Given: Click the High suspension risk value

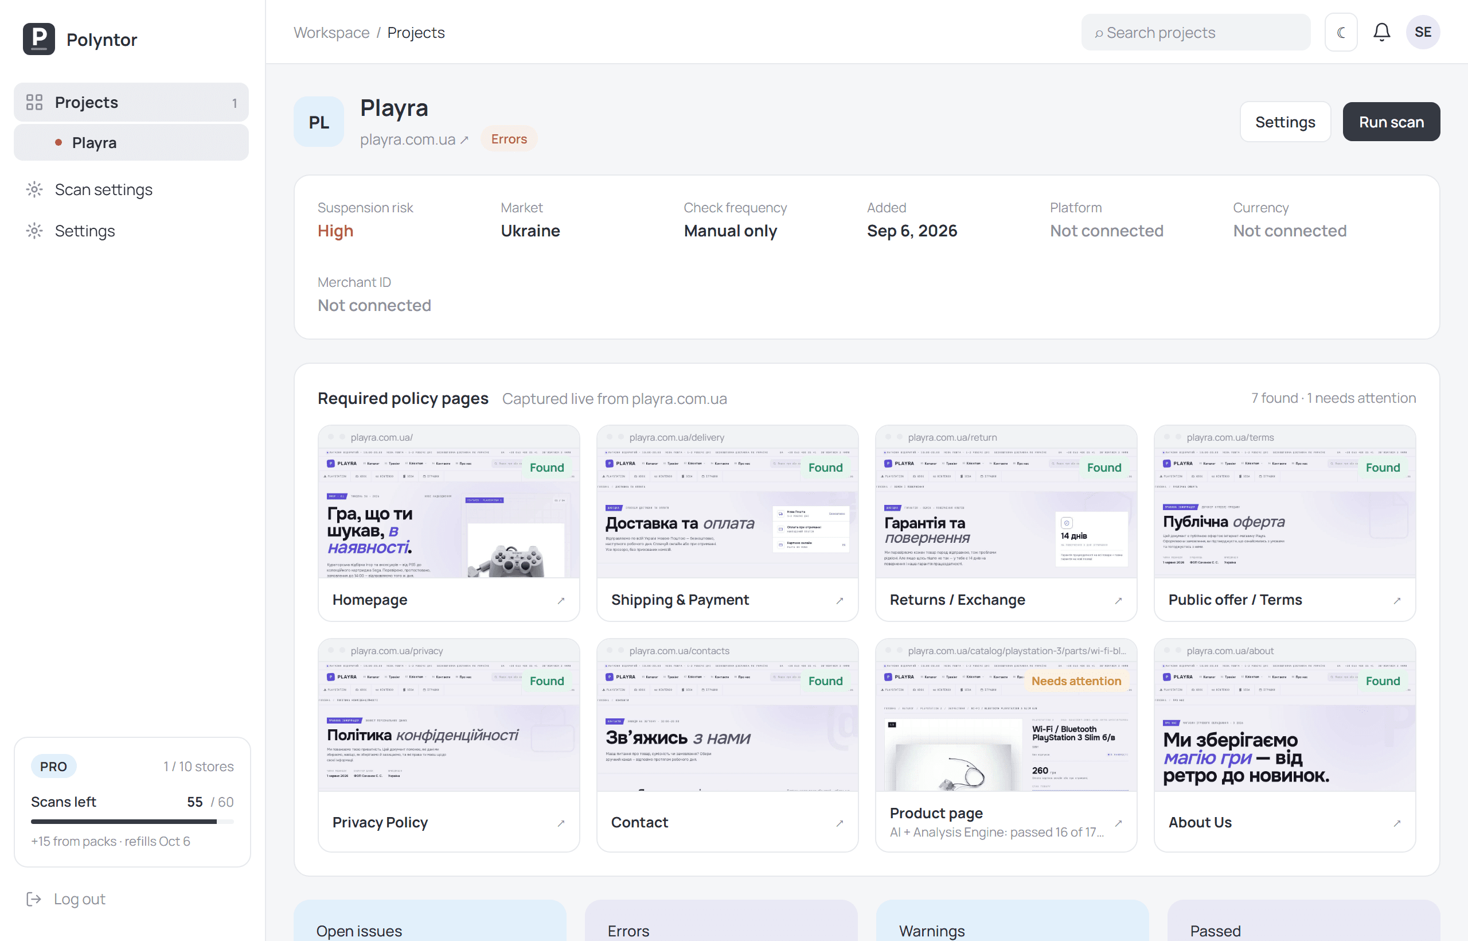Looking at the screenshot, I should (335, 231).
